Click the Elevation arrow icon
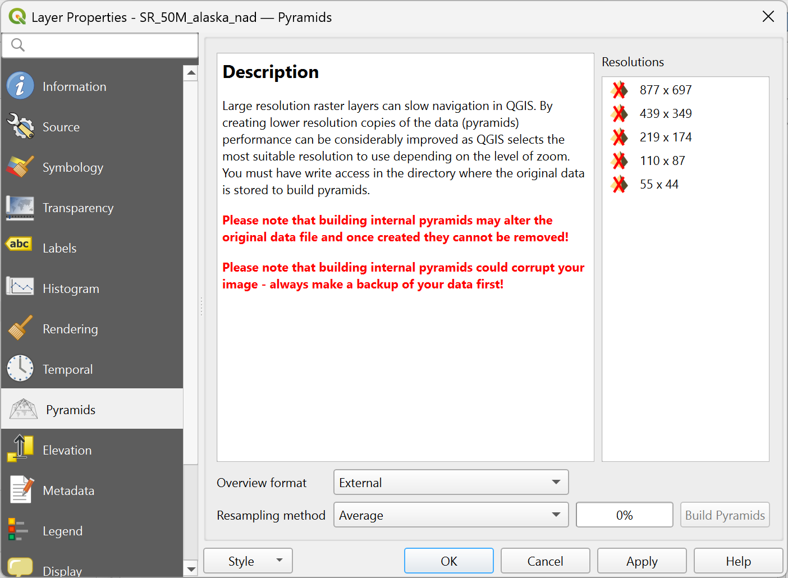This screenshot has height=578, width=788. coord(20,449)
